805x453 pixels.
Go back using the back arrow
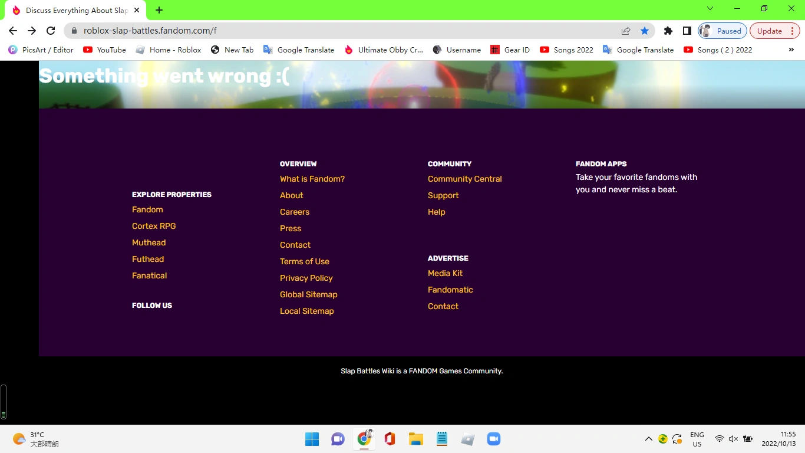point(13,30)
